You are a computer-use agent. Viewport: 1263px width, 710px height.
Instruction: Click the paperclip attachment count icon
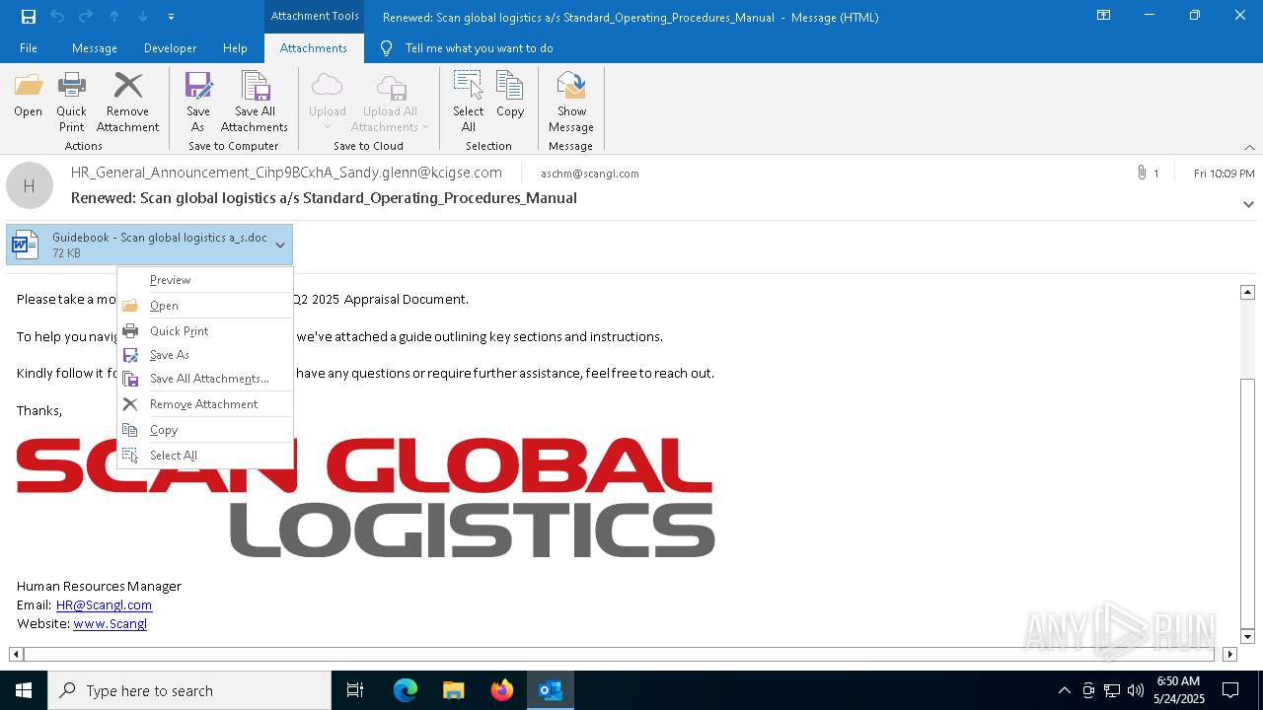coord(1142,174)
